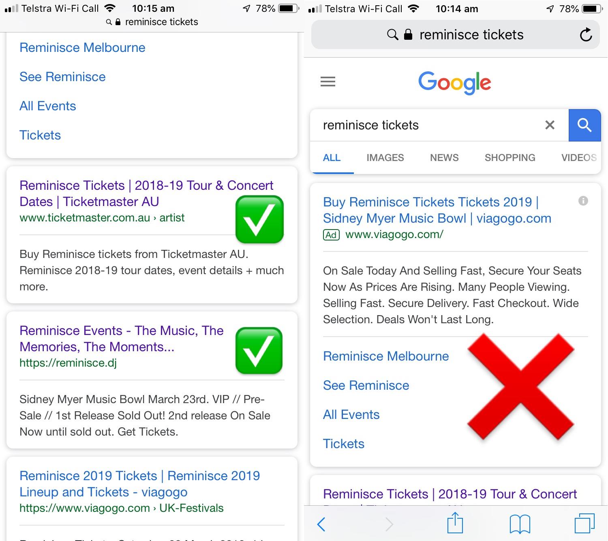This screenshot has width=608, height=541.
Task: Clear the search box with X
Action: point(550,125)
